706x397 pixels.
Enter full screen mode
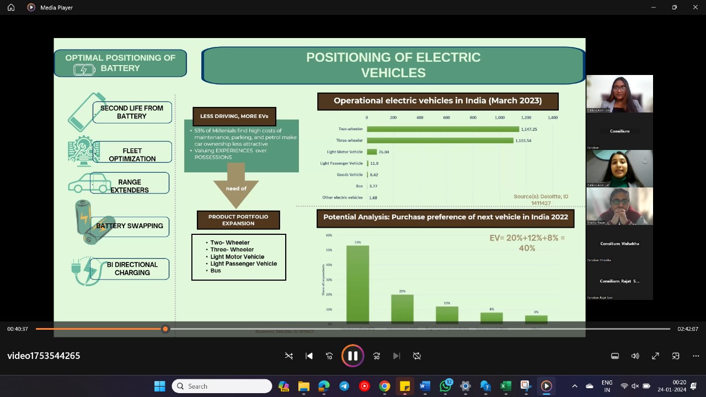(655, 356)
